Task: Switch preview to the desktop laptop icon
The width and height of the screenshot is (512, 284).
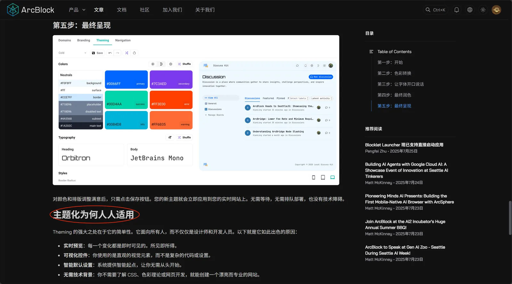Action: pos(332,177)
